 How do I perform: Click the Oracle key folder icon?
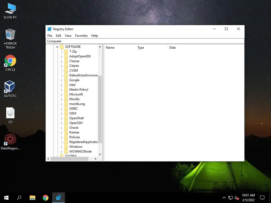click(66, 128)
